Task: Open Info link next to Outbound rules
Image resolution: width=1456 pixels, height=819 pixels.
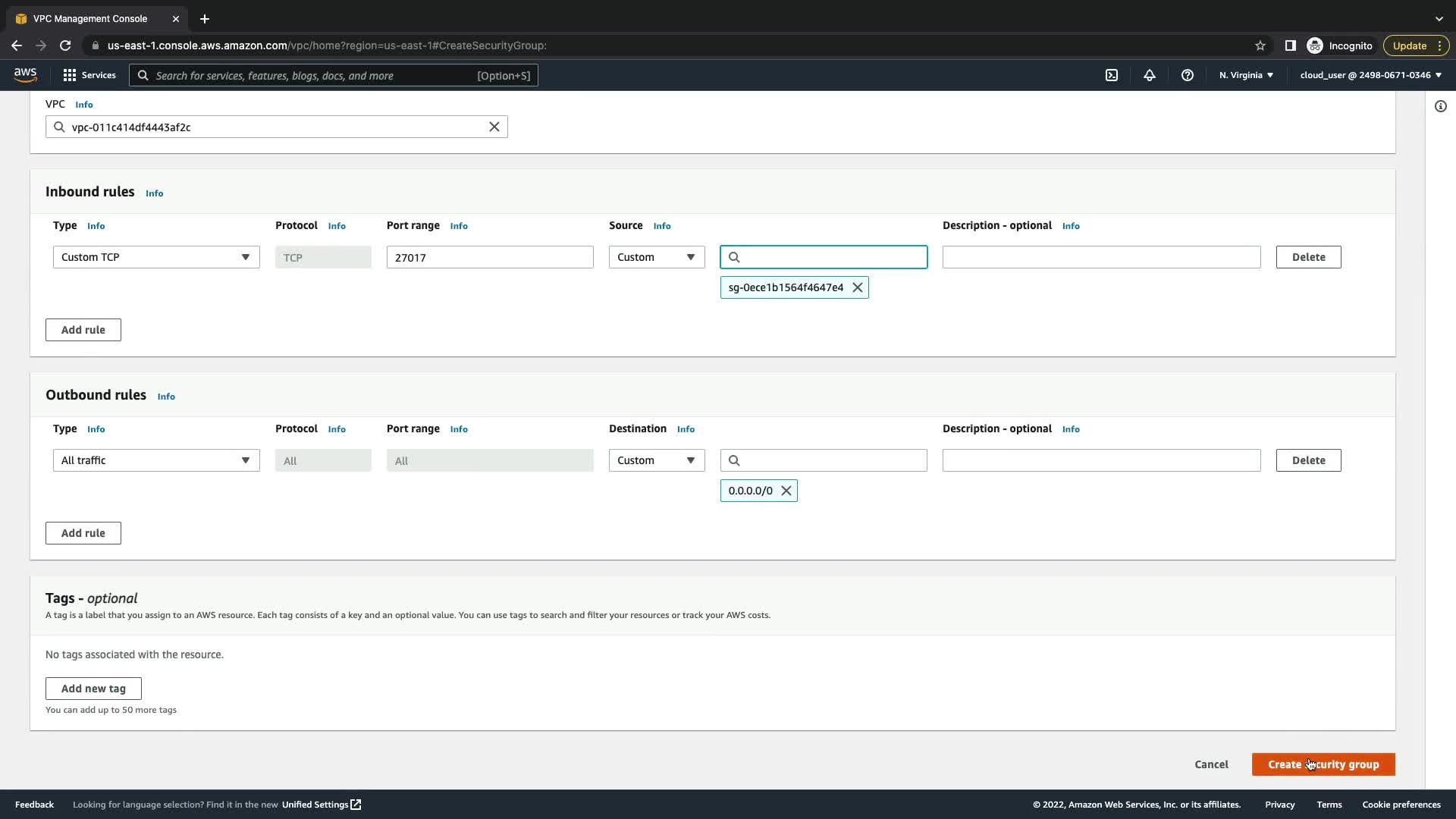Action: click(166, 397)
